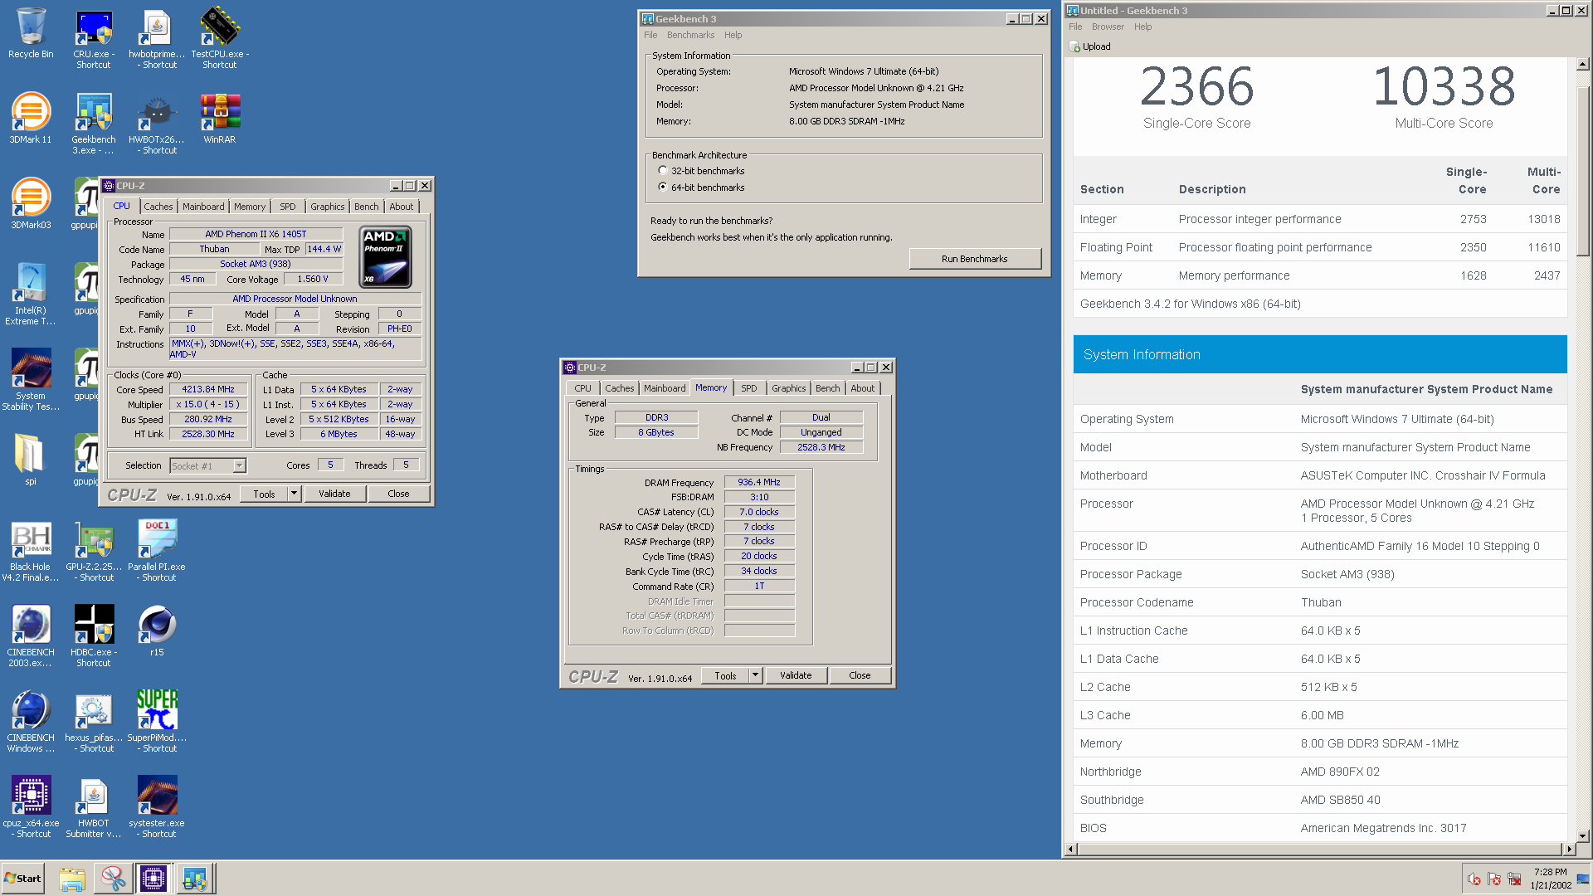Open the Bench tab in the CPU tab window
1593x896 pixels.
click(366, 207)
